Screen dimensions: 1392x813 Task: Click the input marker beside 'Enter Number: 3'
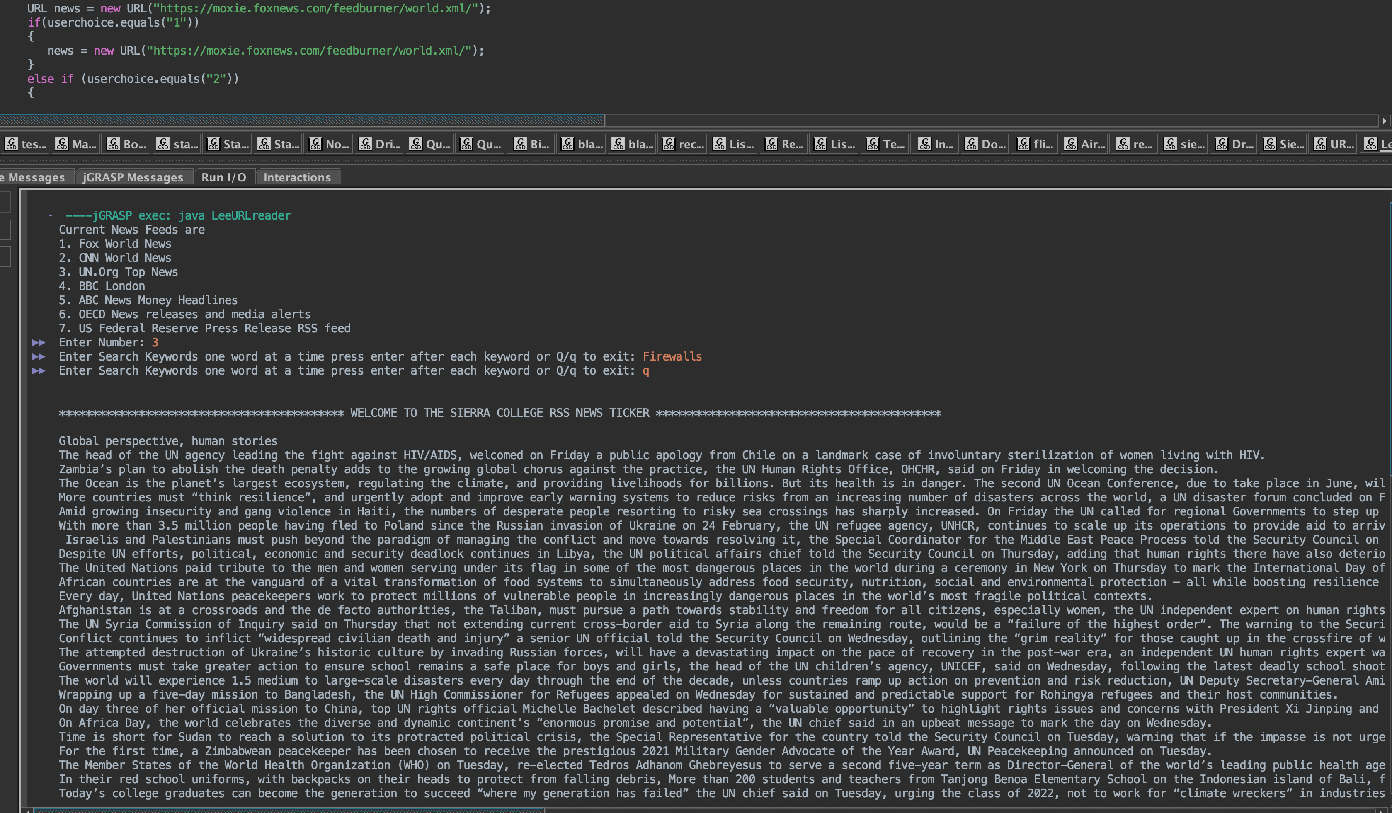tap(39, 342)
